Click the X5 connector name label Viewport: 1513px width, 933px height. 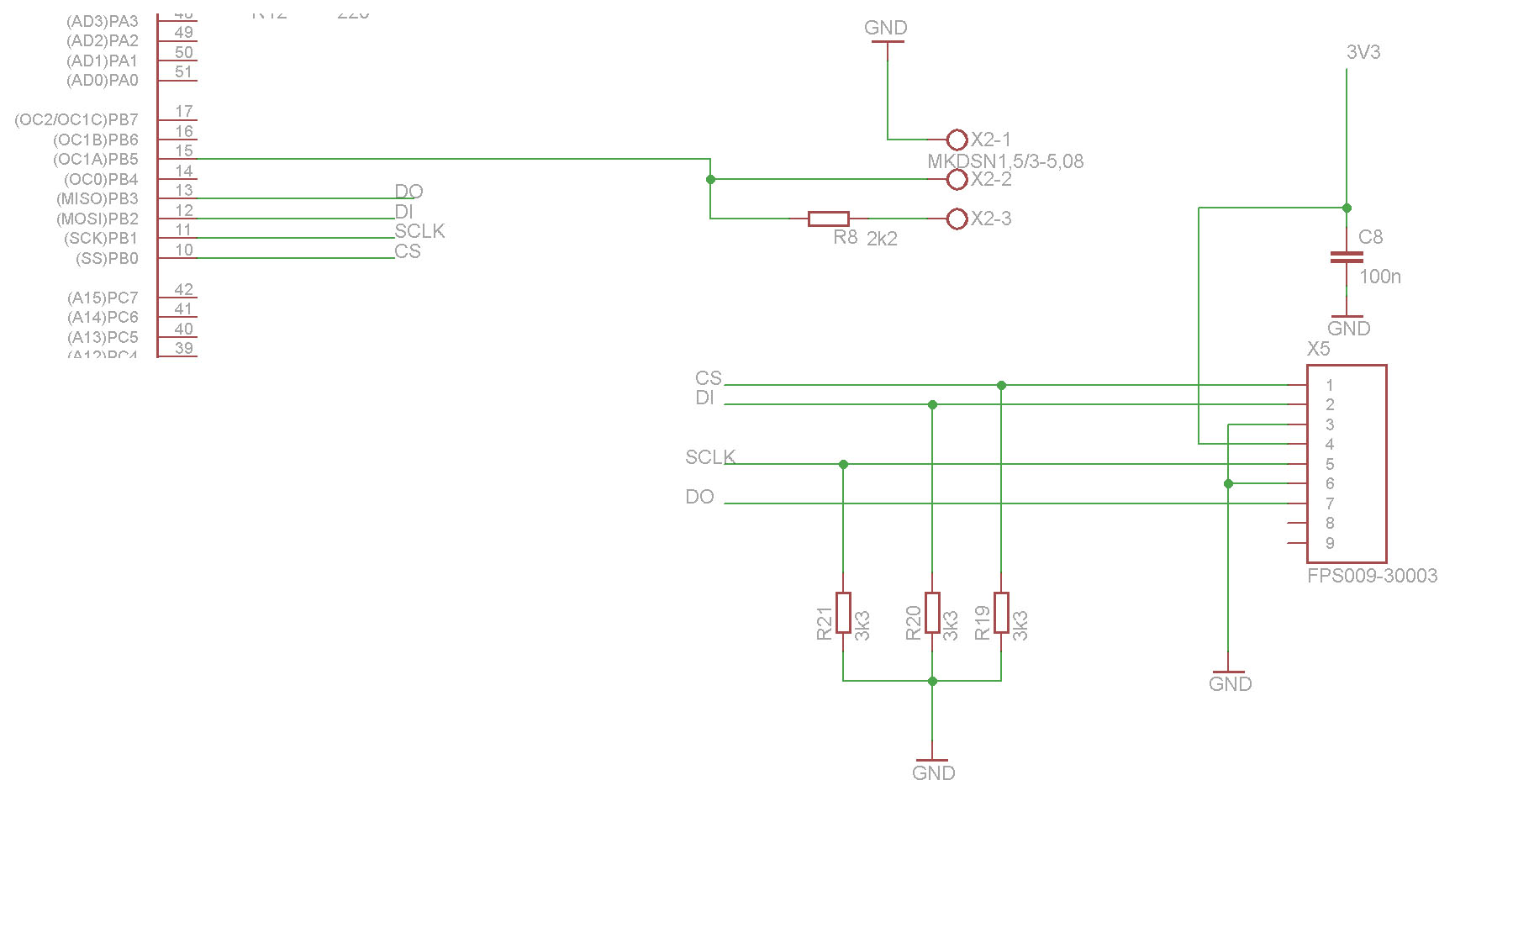click(1319, 349)
